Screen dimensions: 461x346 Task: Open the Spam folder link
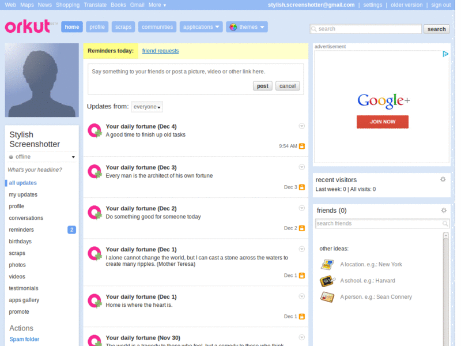pyautogui.click(x=24, y=339)
